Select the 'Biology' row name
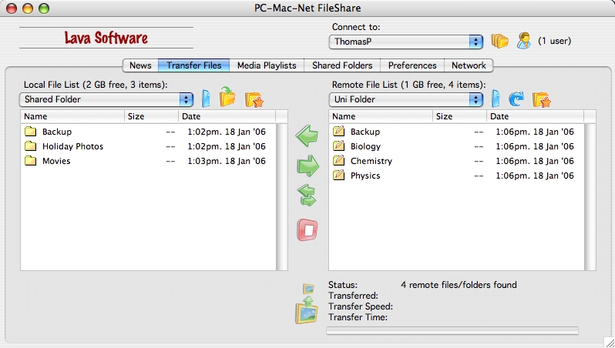The height and width of the screenshot is (348, 615). [x=365, y=146]
